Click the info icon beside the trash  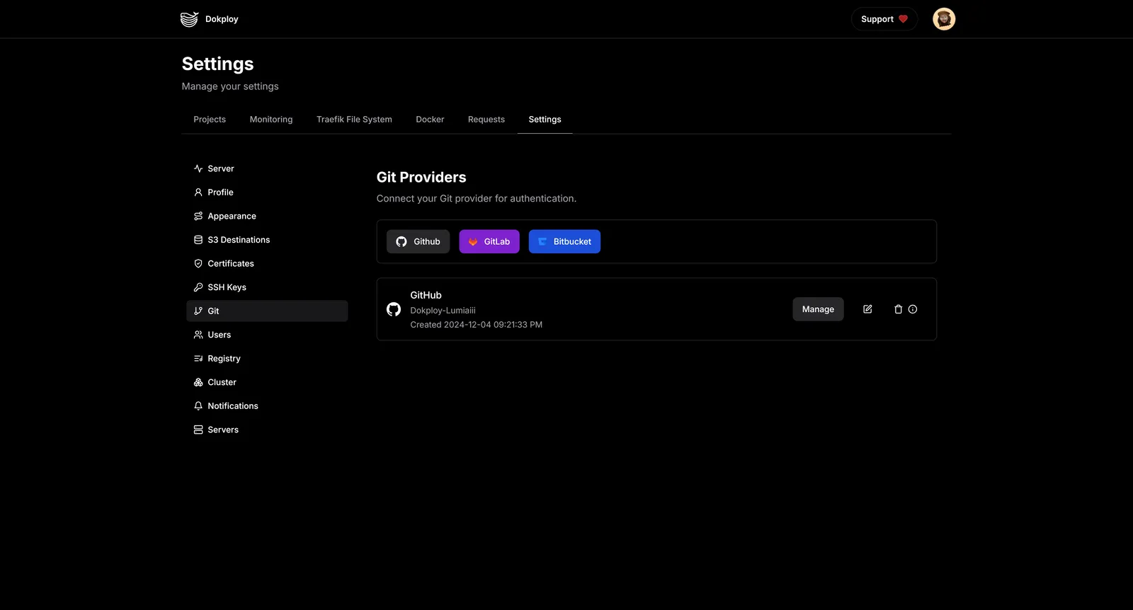tap(913, 309)
